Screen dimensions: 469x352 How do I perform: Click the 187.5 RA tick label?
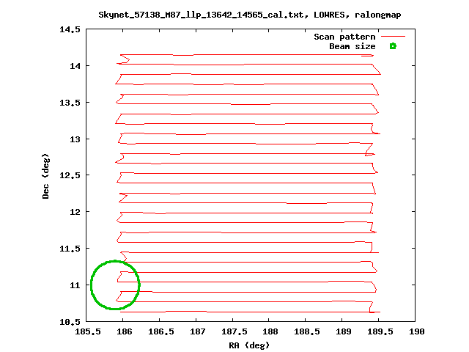[x=234, y=331]
